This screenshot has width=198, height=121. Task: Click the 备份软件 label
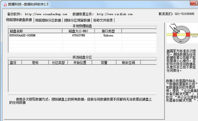[14, 14]
